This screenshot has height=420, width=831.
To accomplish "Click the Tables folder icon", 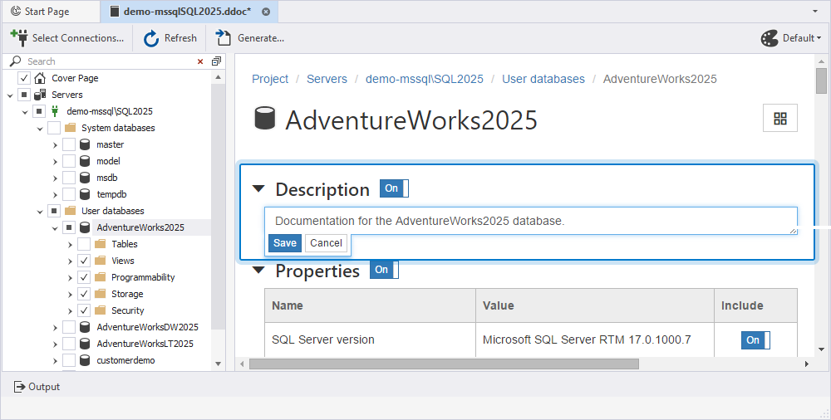I will 101,244.
